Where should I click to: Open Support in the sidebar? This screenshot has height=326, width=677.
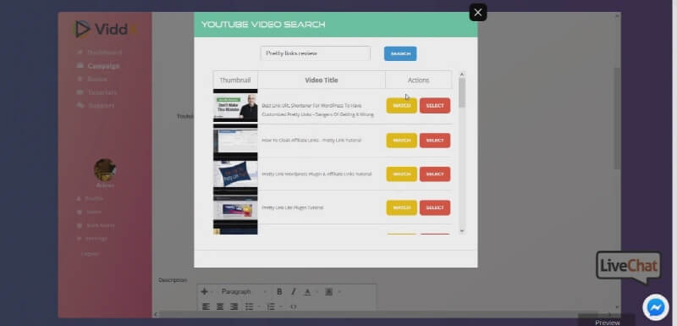click(x=101, y=105)
